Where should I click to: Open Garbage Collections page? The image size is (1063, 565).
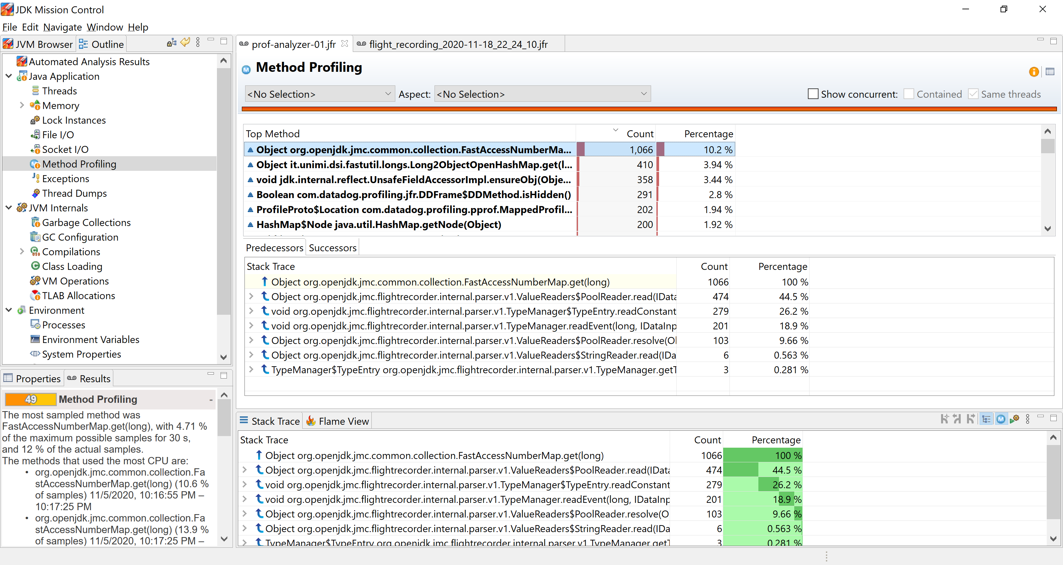pos(86,223)
